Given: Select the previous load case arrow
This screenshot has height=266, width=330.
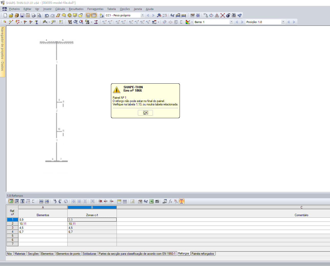Looking at the screenshot, I should click(x=148, y=15).
